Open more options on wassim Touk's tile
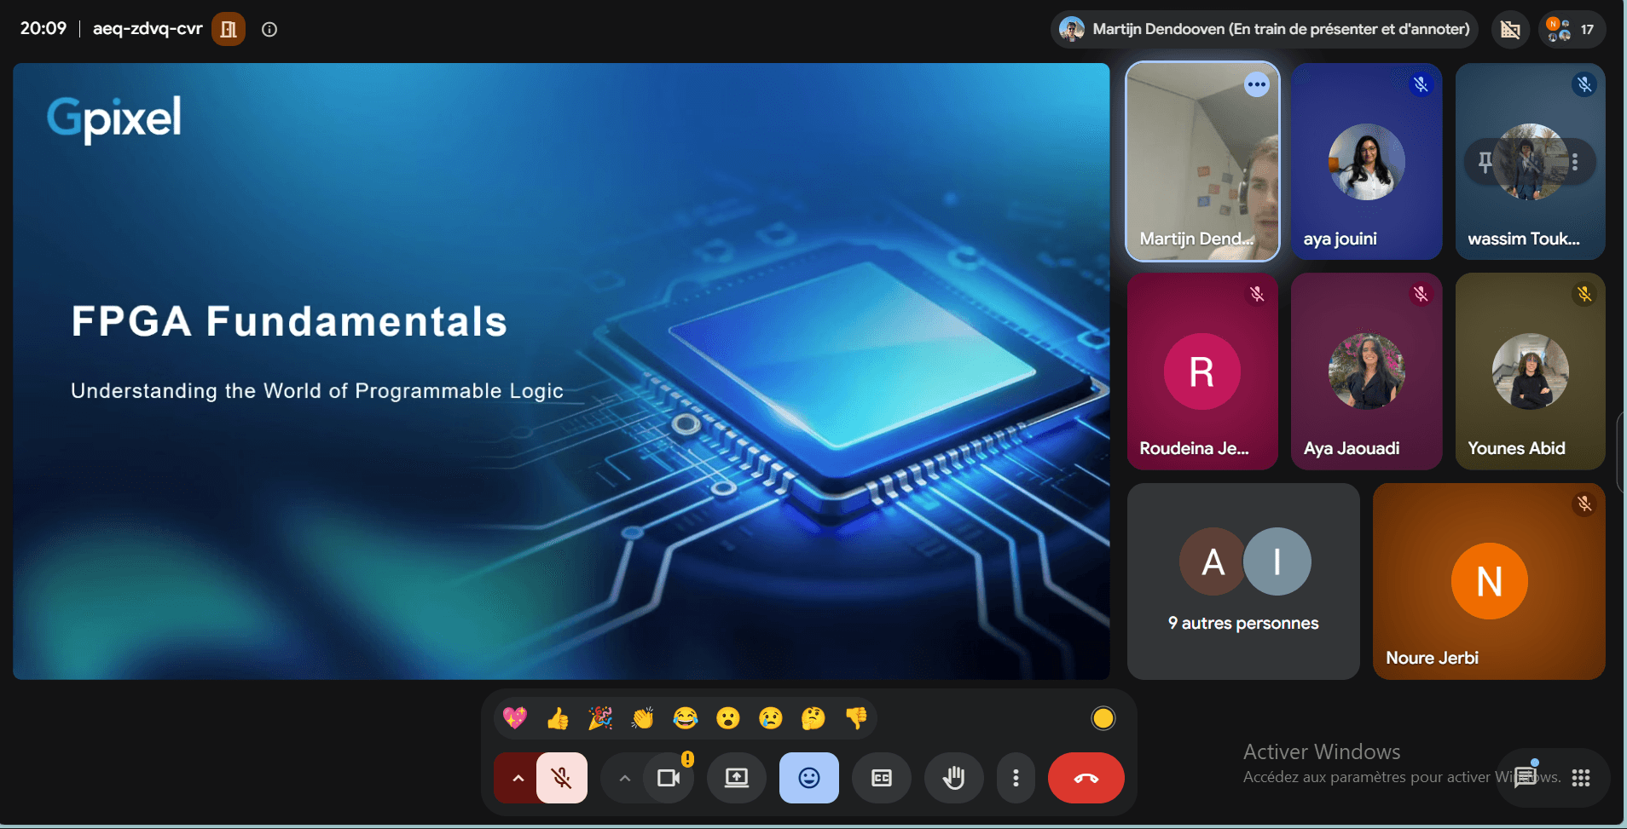This screenshot has height=829, width=1627. (x=1575, y=162)
